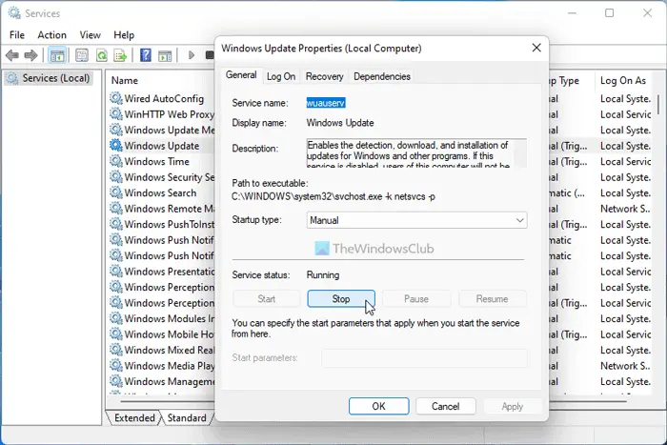
Task: Click the Start parameters input field
Action: [424, 358]
